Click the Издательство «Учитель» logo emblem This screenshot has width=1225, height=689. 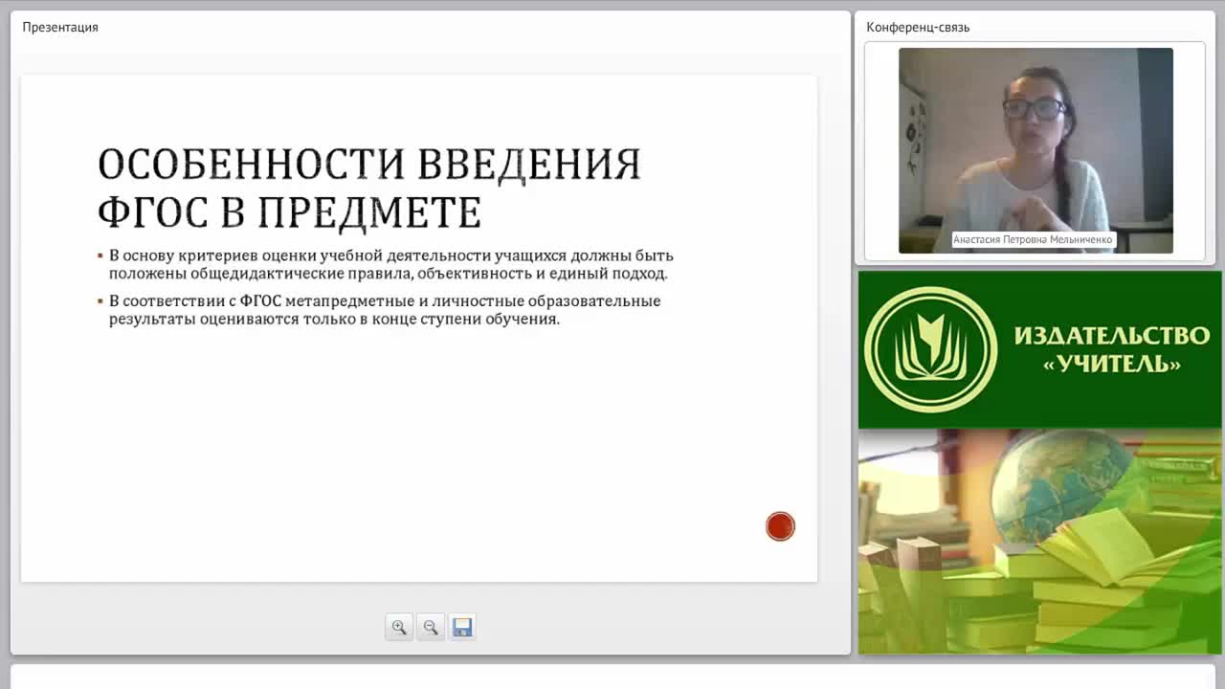(x=930, y=349)
